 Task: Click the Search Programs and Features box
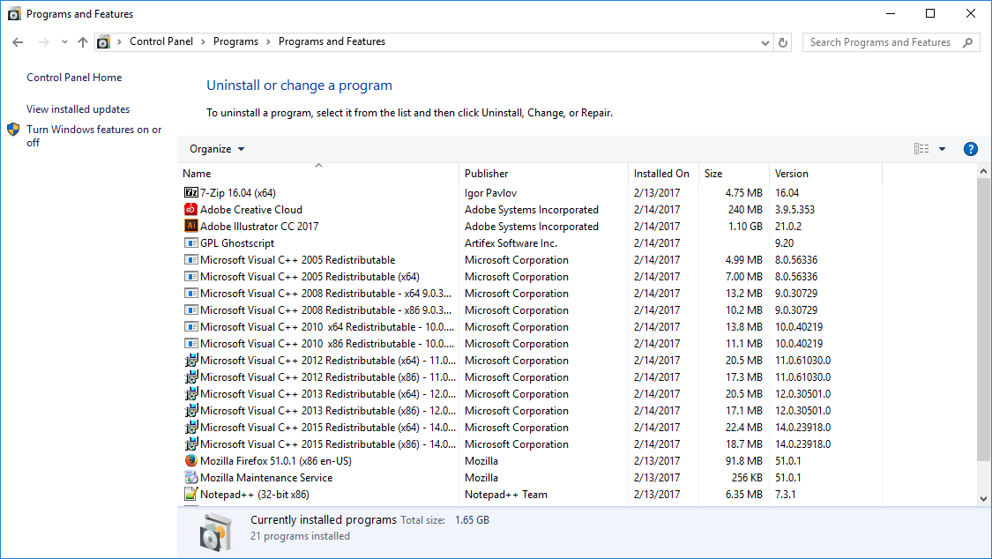(x=882, y=42)
